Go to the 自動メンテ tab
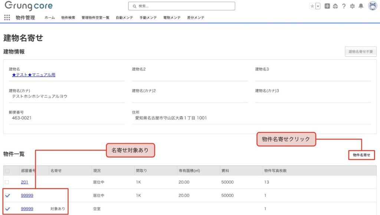This screenshot has width=380, height=215. [124, 18]
